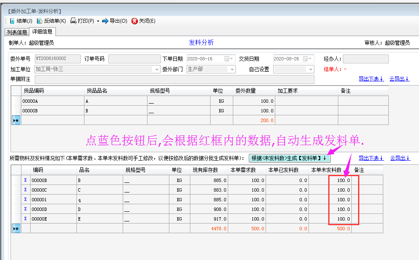Click the 结单(J) toolbar icon
The width and height of the screenshot is (419, 260).
pyautogui.click(x=12, y=21)
